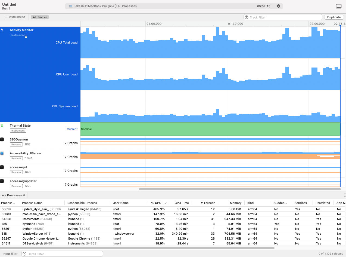Click the Duplicate button

click(334, 17)
